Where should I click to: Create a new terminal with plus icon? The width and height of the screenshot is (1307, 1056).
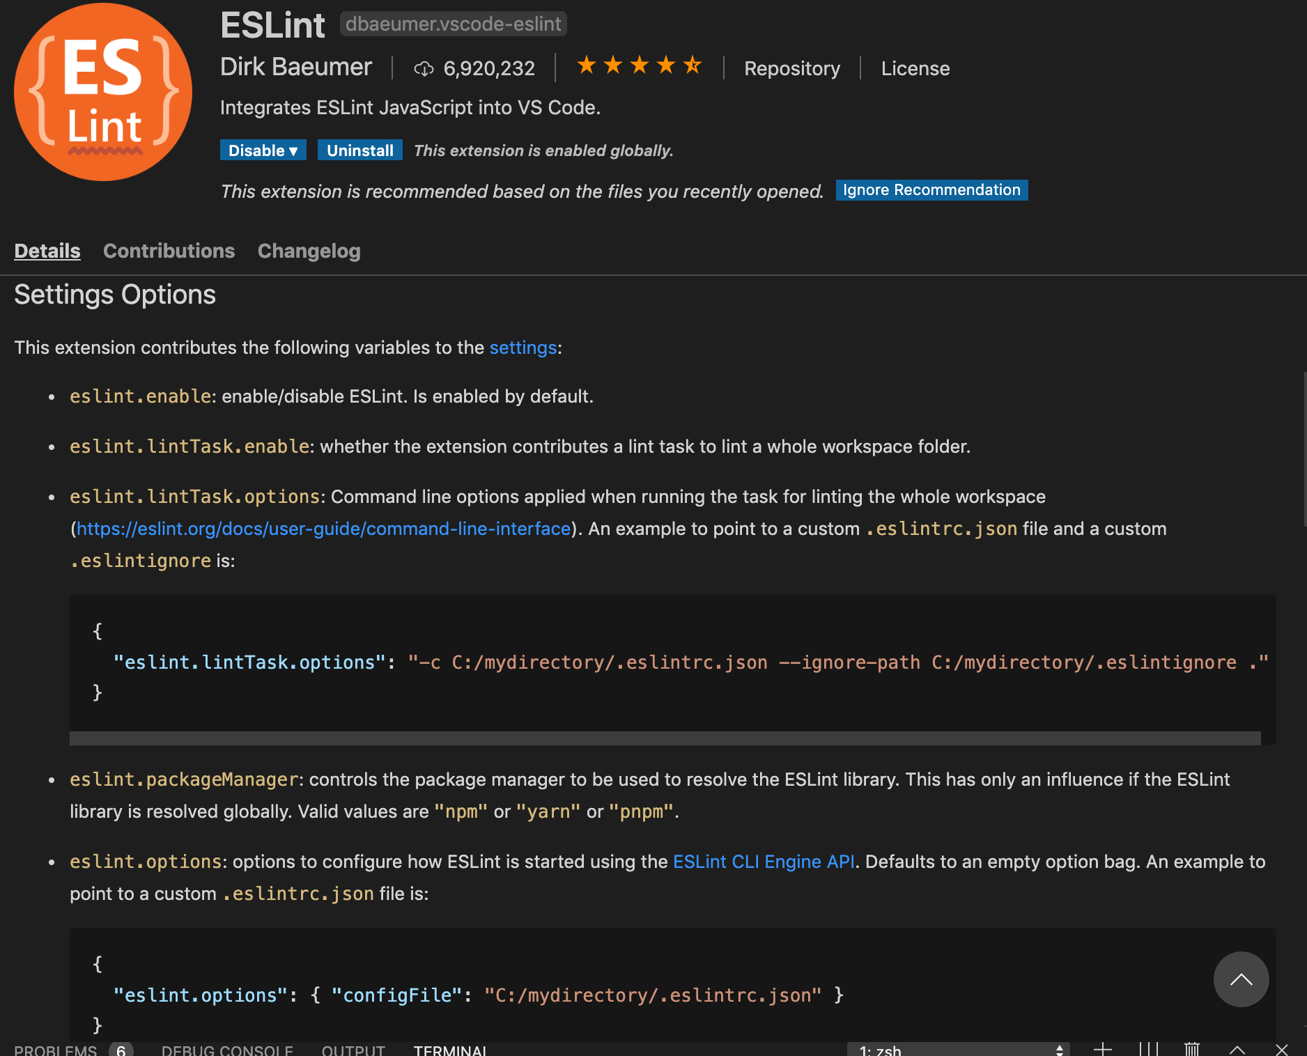pyautogui.click(x=1103, y=1049)
